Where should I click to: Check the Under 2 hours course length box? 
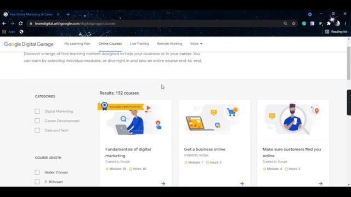click(37, 172)
